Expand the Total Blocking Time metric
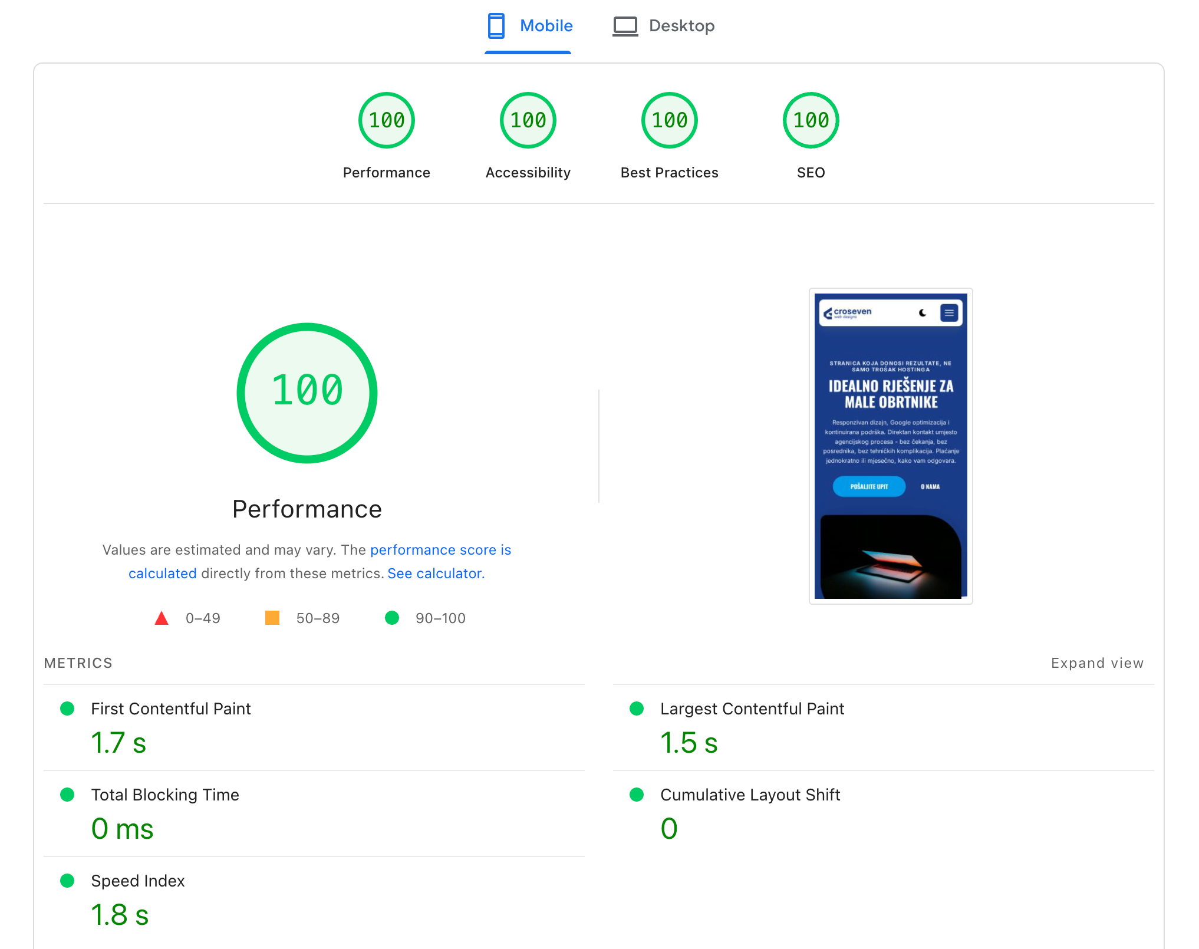Viewport: 1199px width, 949px height. (x=164, y=795)
